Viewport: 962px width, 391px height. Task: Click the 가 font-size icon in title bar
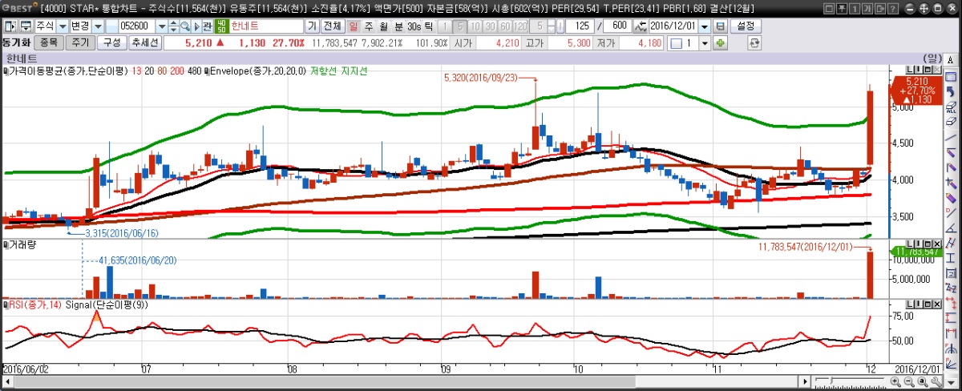point(867,8)
